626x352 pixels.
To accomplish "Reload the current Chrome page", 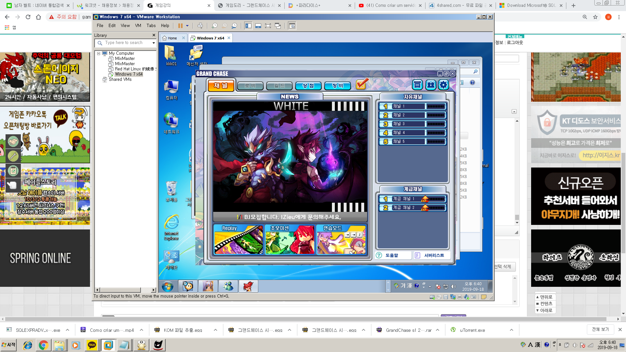I will coord(28,17).
